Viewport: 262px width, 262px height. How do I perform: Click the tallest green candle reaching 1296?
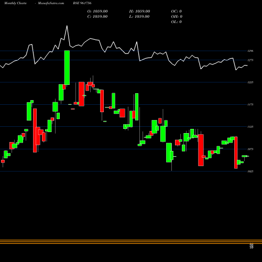coord(67,68)
